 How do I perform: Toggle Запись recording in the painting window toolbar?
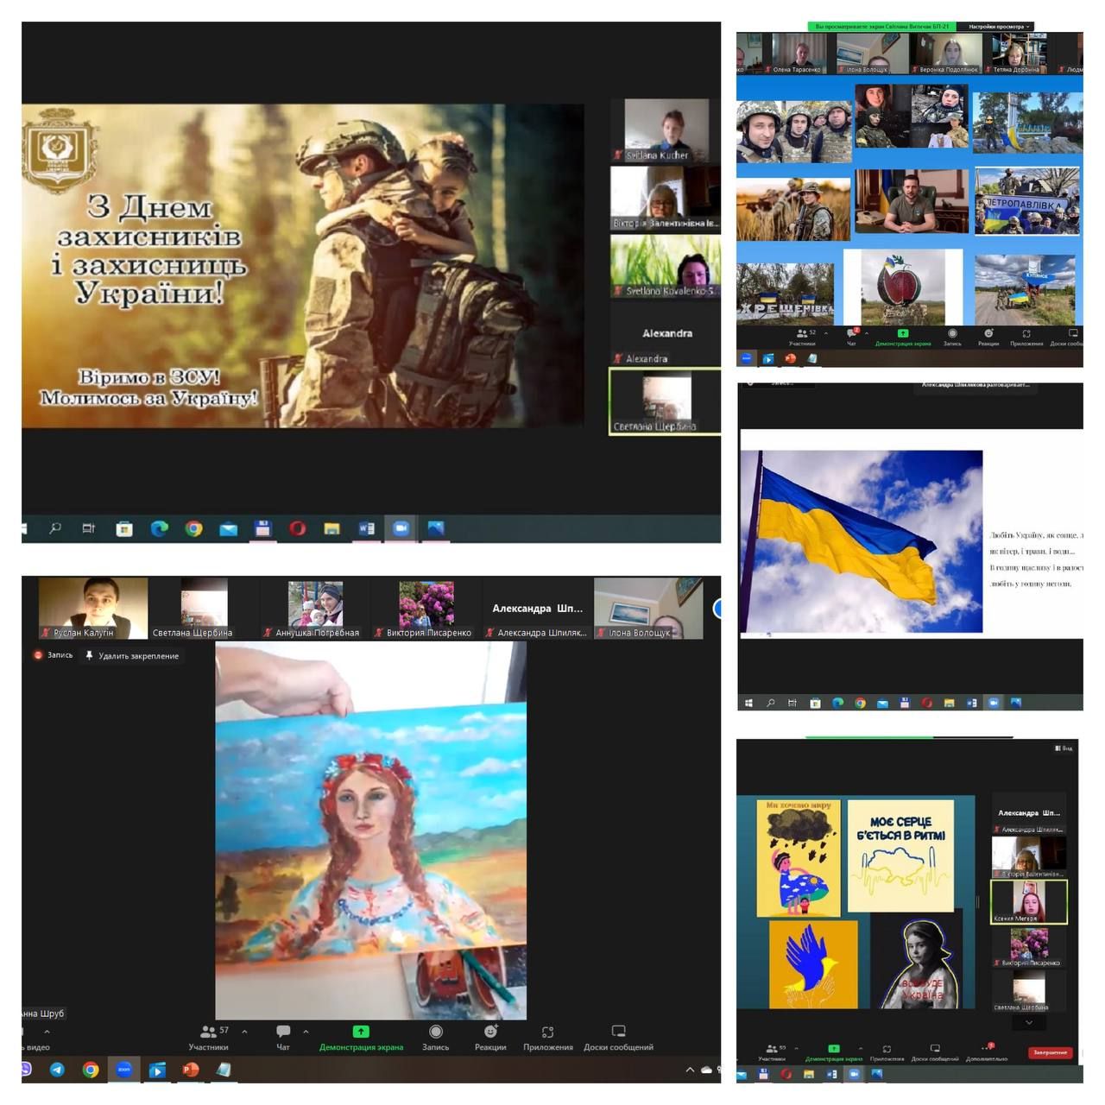tap(435, 1036)
